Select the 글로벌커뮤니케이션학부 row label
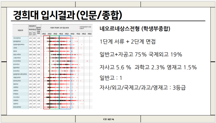 (x=20, y=74)
